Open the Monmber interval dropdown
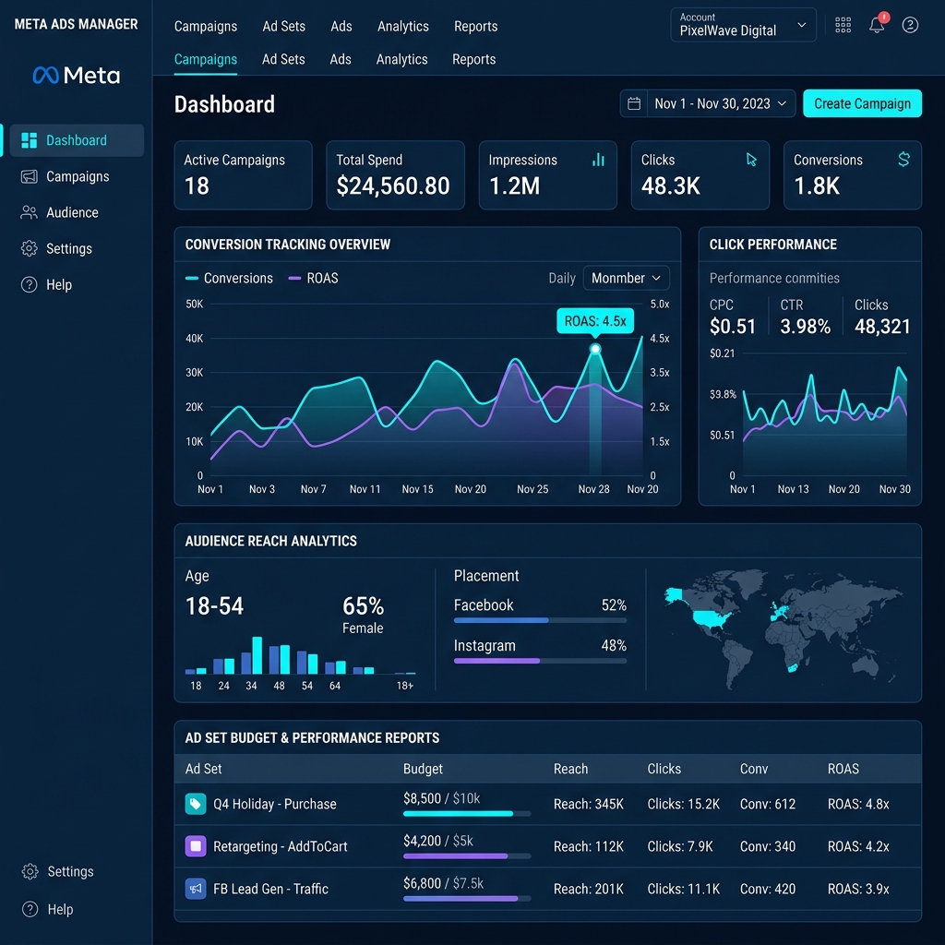This screenshot has width=945, height=945. point(627,278)
